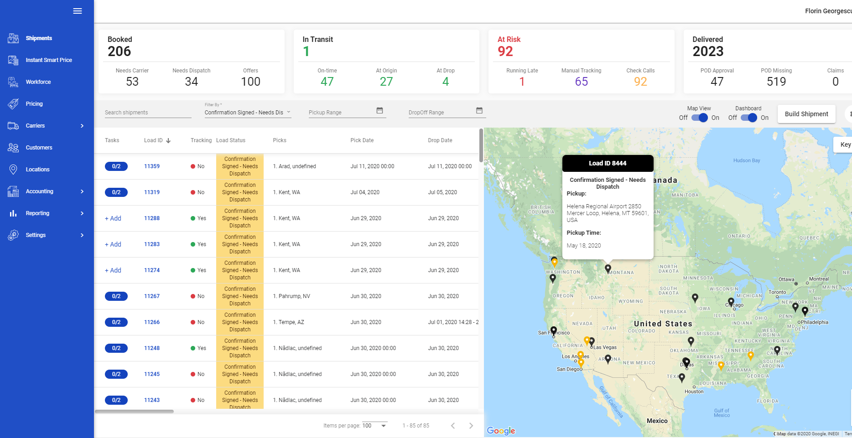Click the table vertical scrollbar

point(481,145)
